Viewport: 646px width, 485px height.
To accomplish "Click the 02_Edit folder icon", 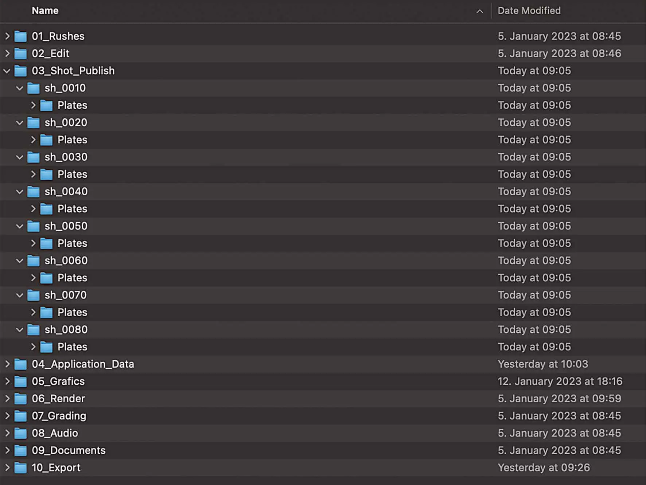I will coord(20,54).
